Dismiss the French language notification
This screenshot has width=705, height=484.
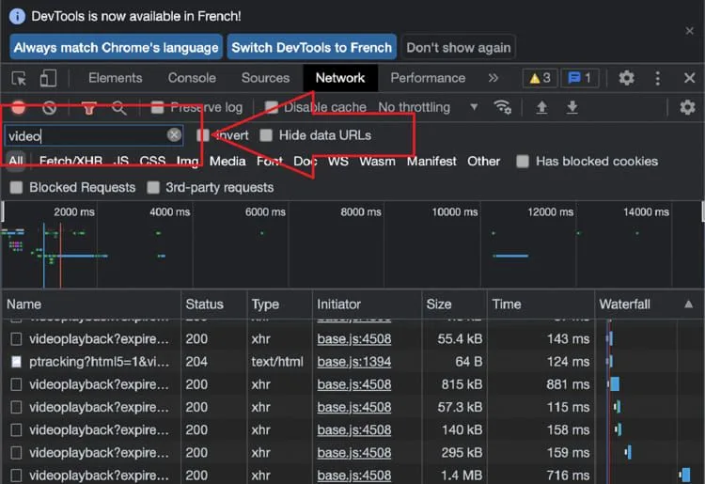[689, 31]
